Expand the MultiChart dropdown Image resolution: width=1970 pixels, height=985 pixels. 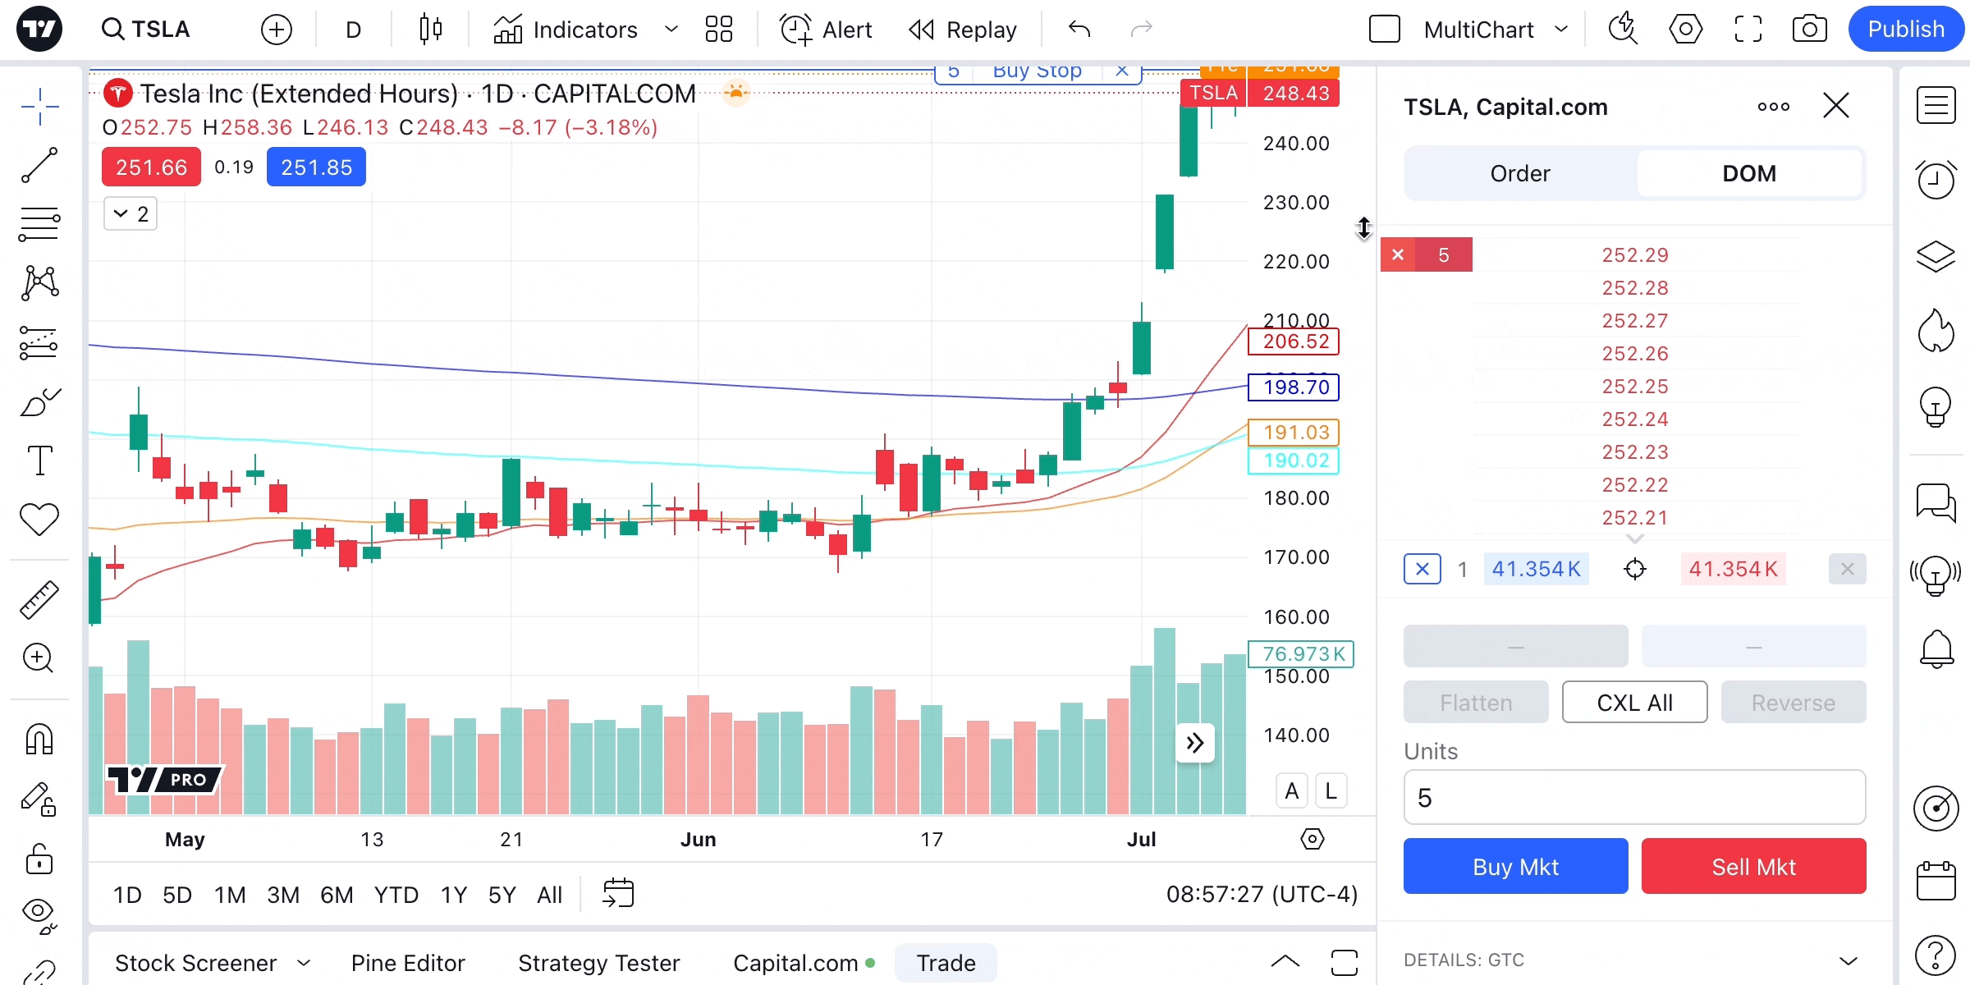pyautogui.click(x=1561, y=30)
